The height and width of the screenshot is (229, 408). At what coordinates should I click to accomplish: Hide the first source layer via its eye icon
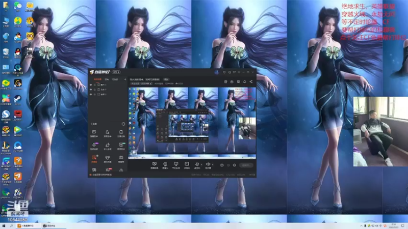click(91, 84)
